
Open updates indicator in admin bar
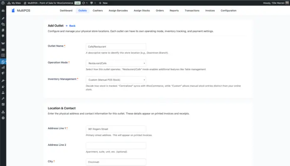85,3
